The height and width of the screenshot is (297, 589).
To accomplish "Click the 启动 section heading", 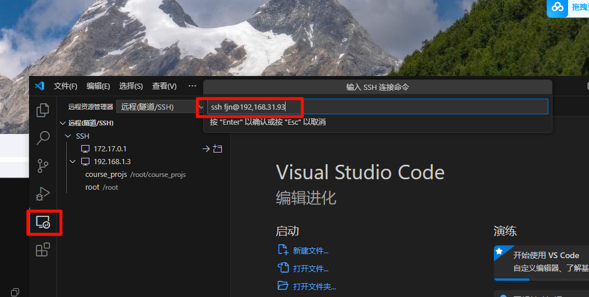I will (x=287, y=231).
